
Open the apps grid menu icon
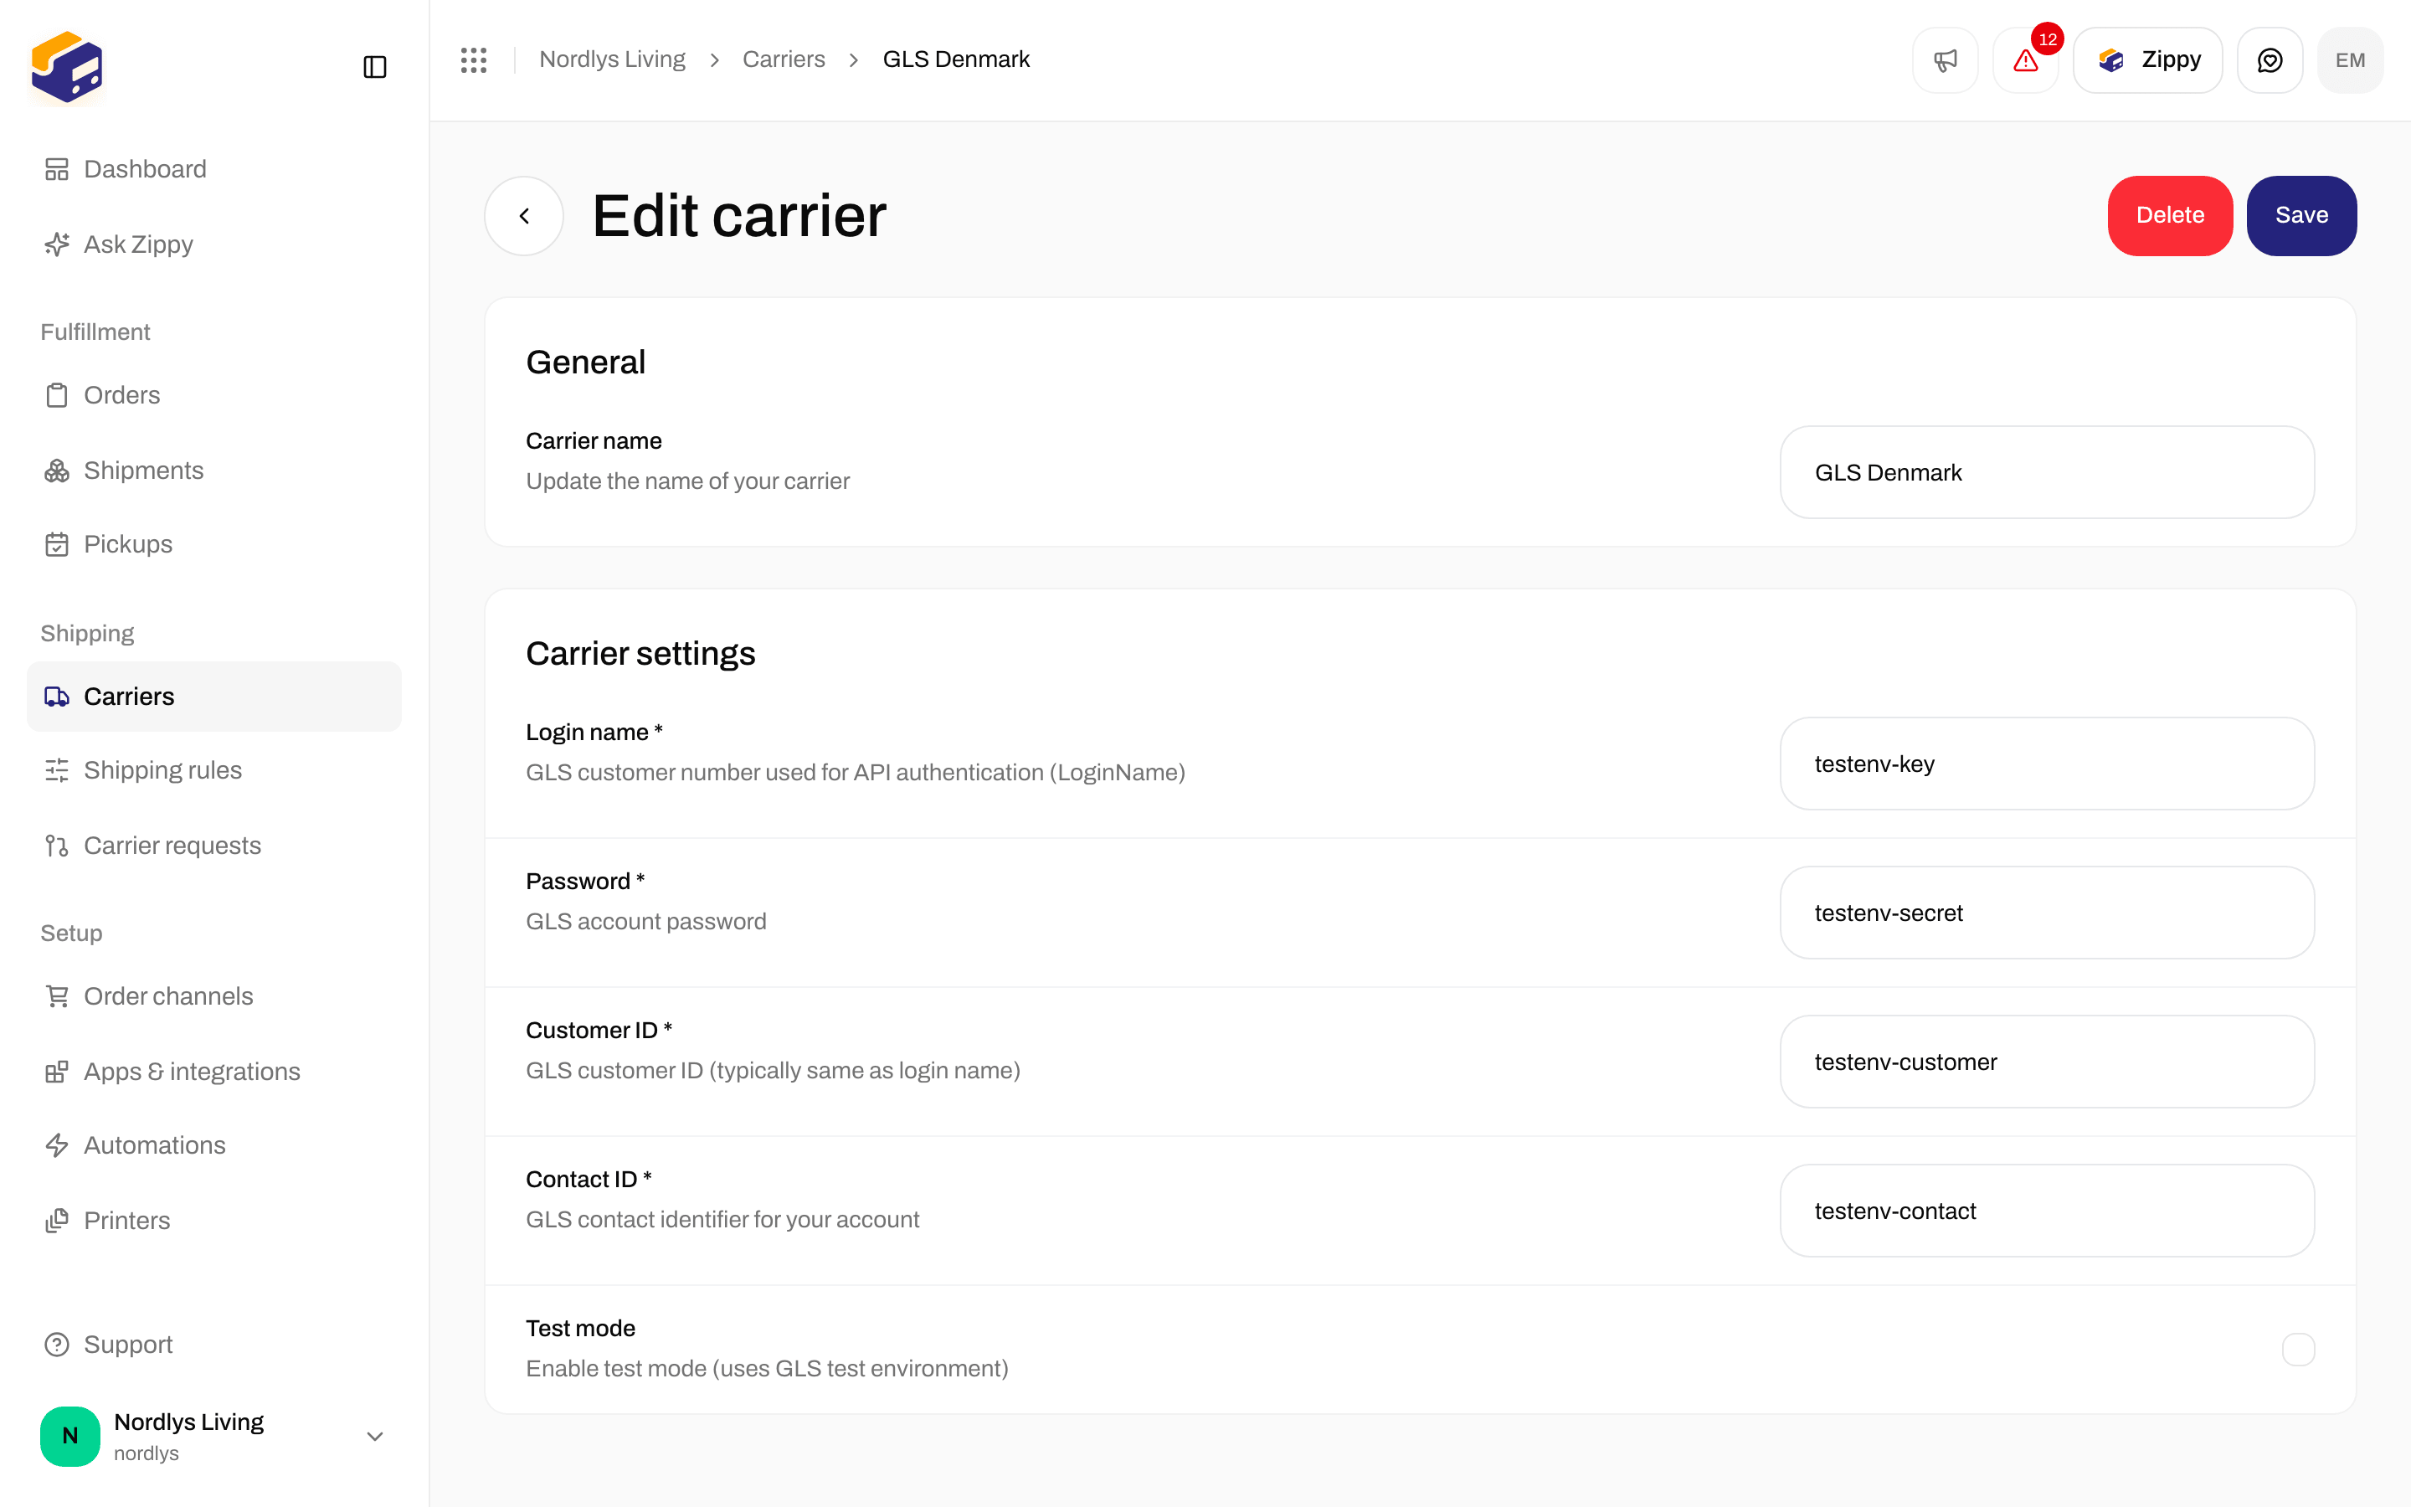(x=473, y=59)
